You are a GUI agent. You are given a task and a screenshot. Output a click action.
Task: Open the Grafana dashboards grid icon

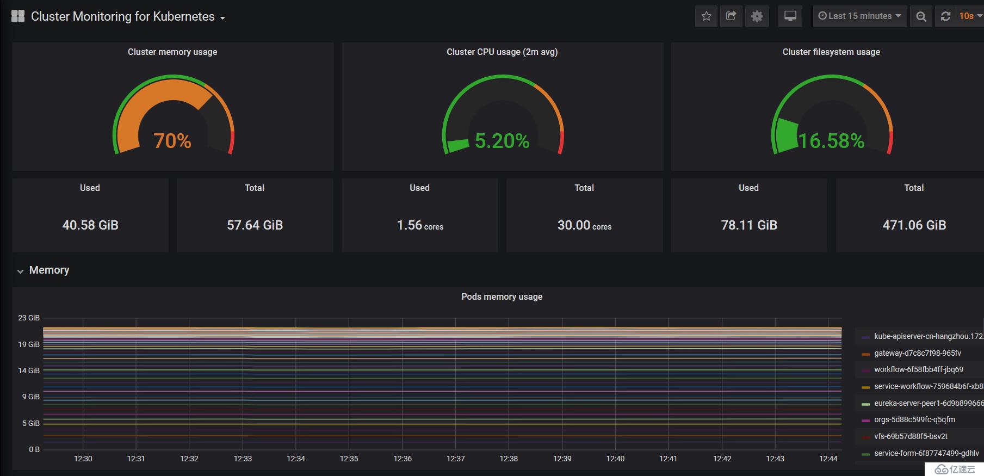pos(18,16)
